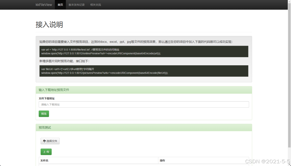Click the 文件名 table column header
291x166 pixels.
(x=44, y=160)
